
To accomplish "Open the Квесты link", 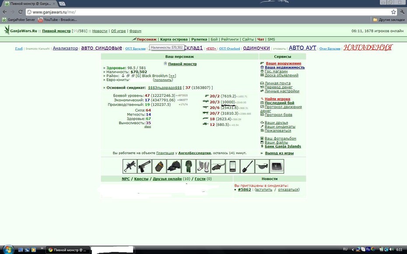I will (x=141, y=179).
